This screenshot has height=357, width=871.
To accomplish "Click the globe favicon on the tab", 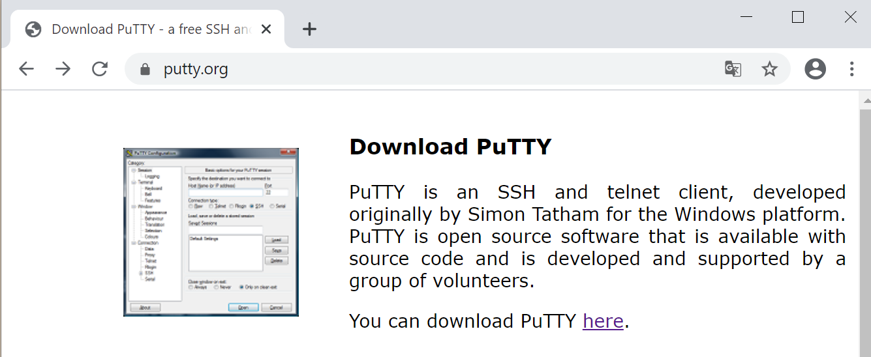I will [33, 29].
